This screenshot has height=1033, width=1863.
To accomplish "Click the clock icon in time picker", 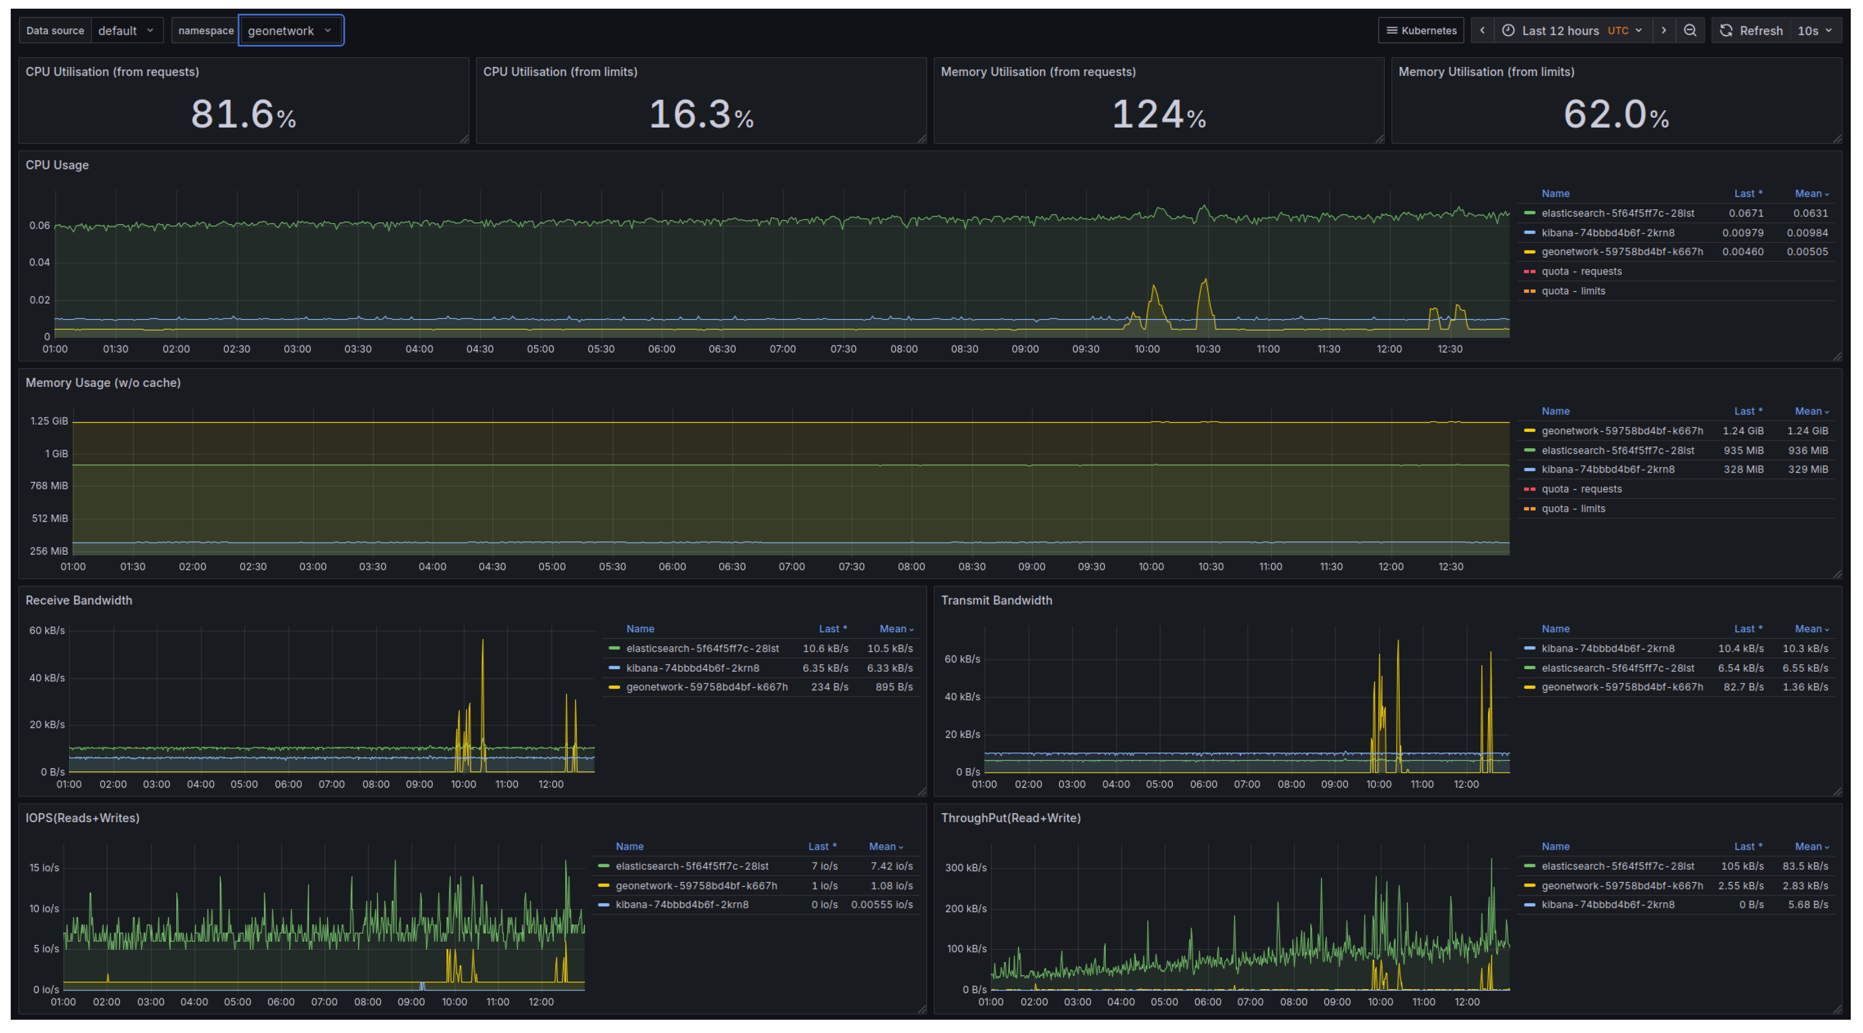I will coord(1508,30).
